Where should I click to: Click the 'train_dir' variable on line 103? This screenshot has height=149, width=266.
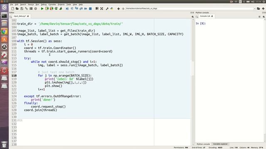coord(25,24)
